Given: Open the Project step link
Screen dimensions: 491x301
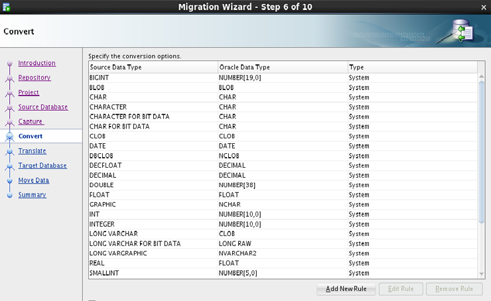Looking at the screenshot, I should (29, 92).
